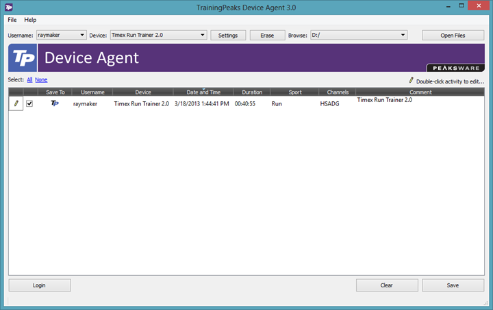Expand the Device dropdown Timex Run Trainer 2.0

[158, 35]
